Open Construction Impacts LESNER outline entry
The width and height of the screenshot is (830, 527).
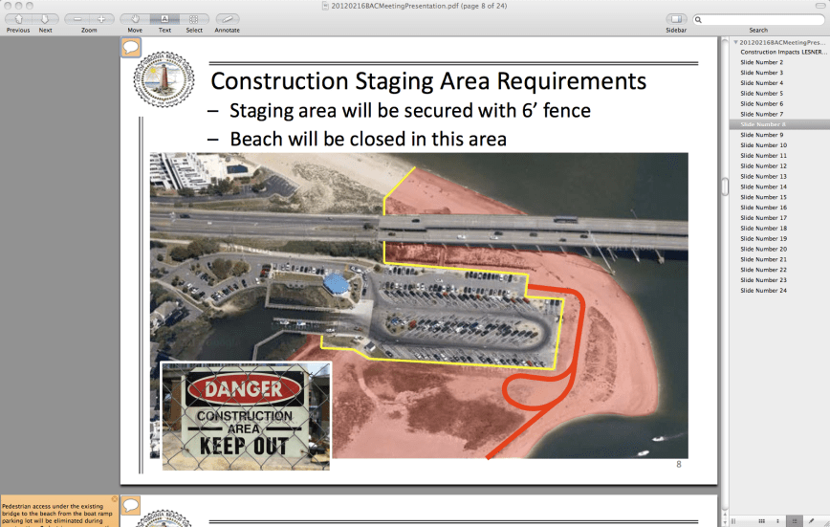(783, 52)
